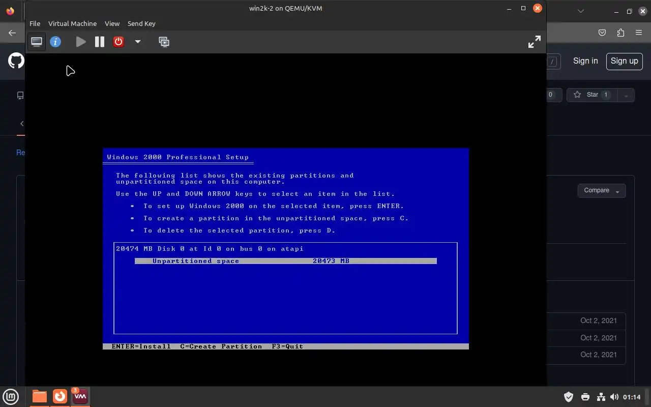Open the Virtual Machine menu
The height and width of the screenshot is (407, 651).
[x=72, y=23]
